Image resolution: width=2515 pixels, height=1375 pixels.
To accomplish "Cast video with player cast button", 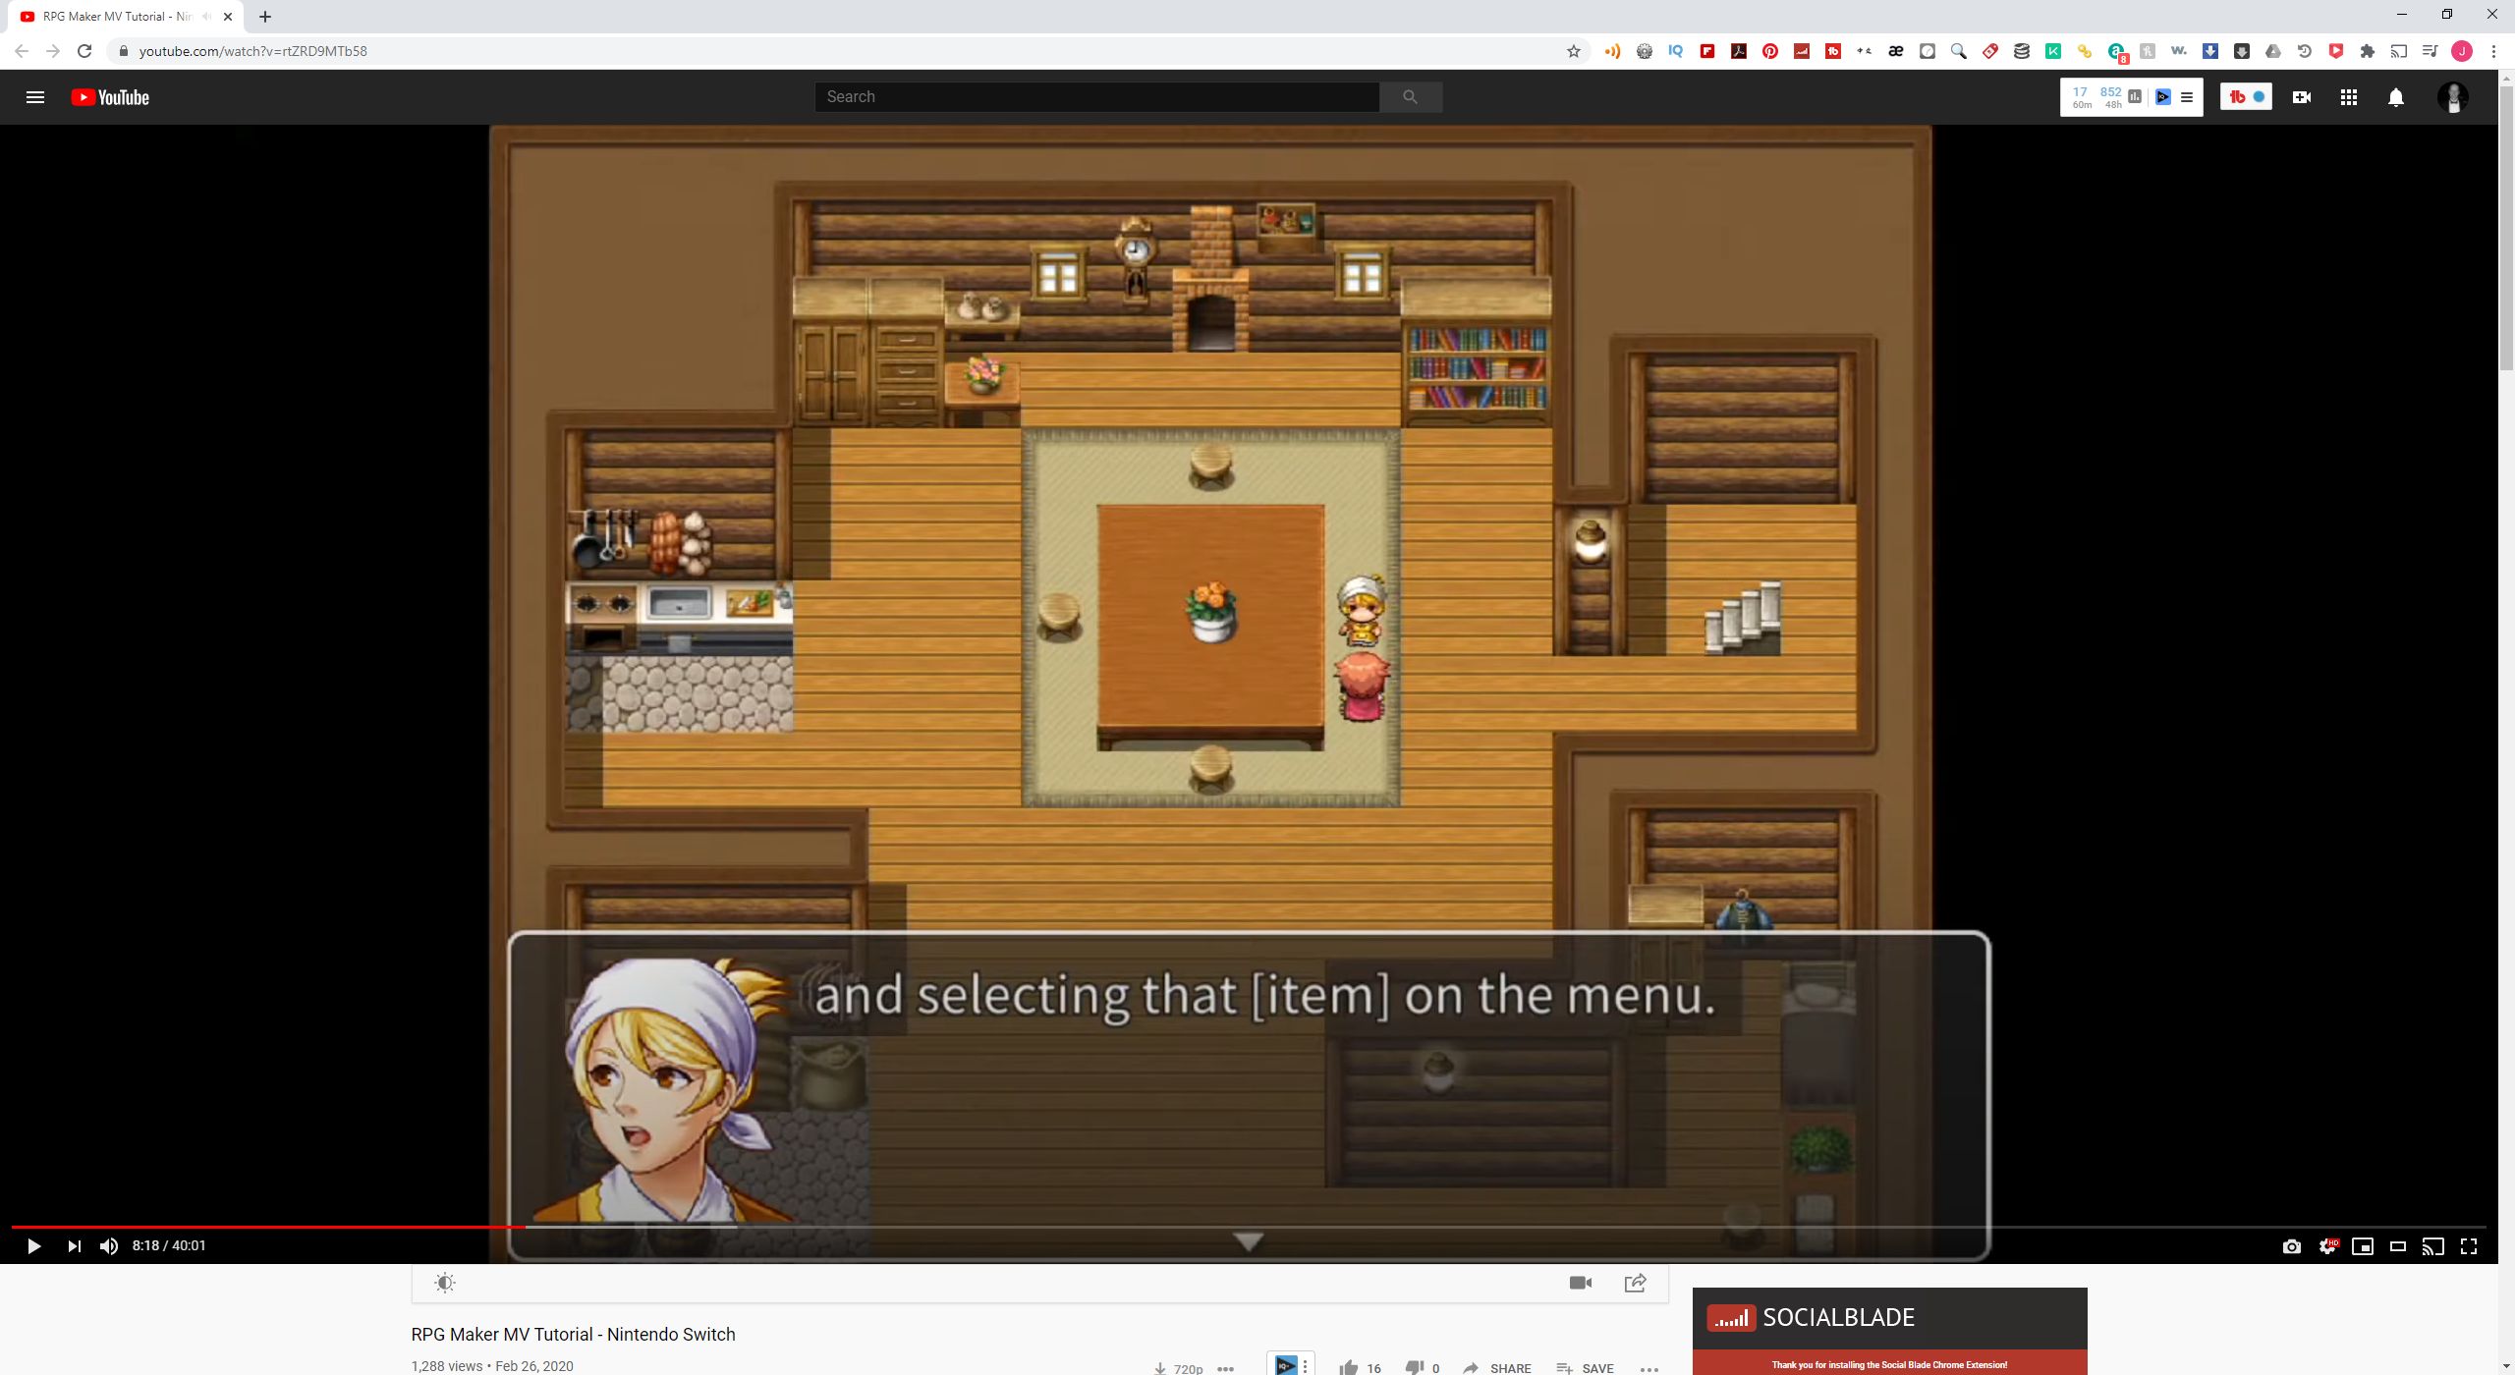I will 2433,1246.
